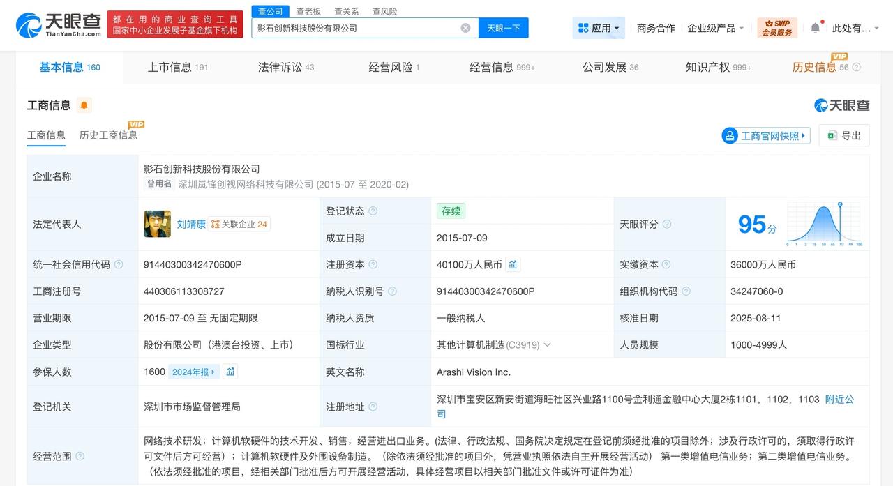Screen dimensions: 893x486
Task: Open the 历史工商信息 tab
Action: pyautogui.click(x=108, y=135)
